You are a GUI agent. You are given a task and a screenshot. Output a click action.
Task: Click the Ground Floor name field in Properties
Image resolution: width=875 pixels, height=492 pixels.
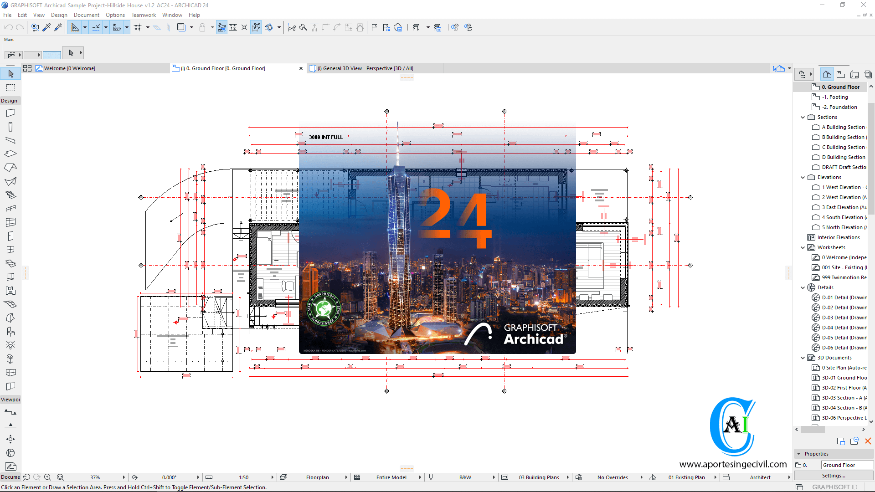[x=847, y=465]
